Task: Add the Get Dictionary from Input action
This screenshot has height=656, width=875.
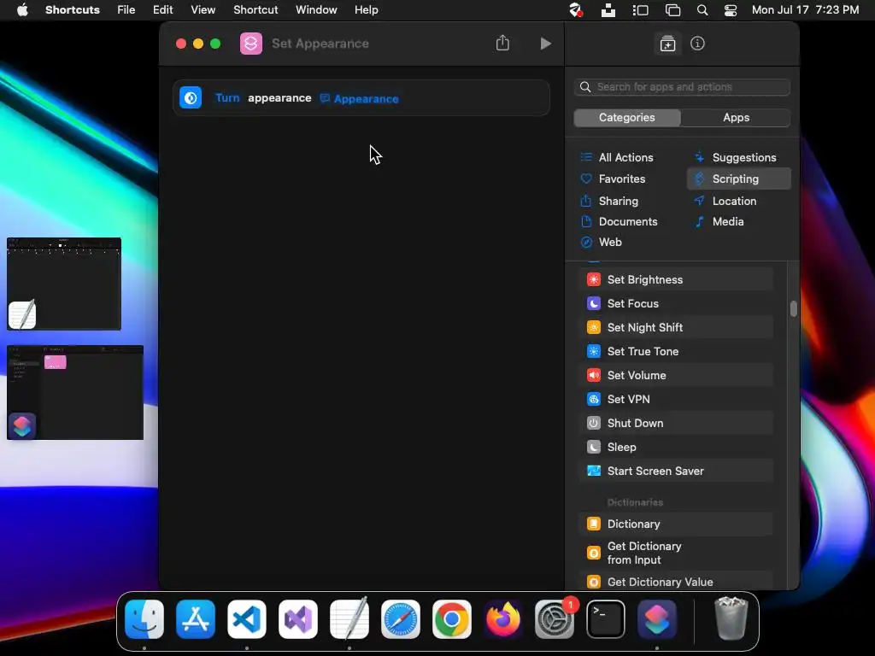Action: pyautogui.click(x=676, y=553)
